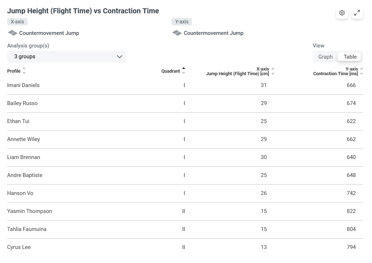This screenshot has height=263, width=372.
Task: Click Imani Daniels jump height 31
Action: pyautogui.click(x=263, y=85)
